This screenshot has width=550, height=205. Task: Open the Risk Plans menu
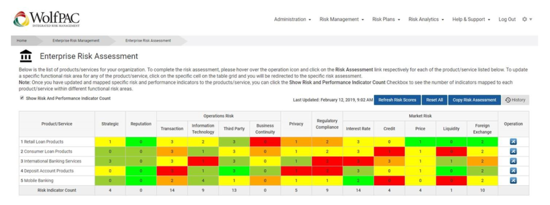tap(386, 20)
